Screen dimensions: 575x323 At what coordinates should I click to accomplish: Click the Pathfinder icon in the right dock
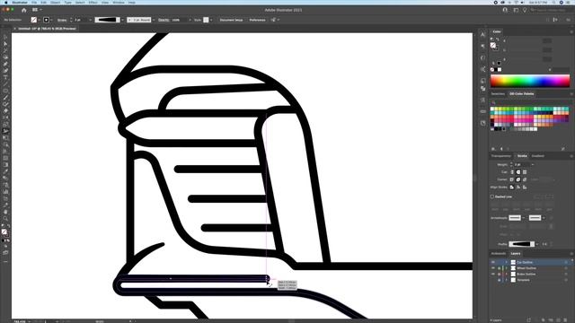tap(482, 88)
